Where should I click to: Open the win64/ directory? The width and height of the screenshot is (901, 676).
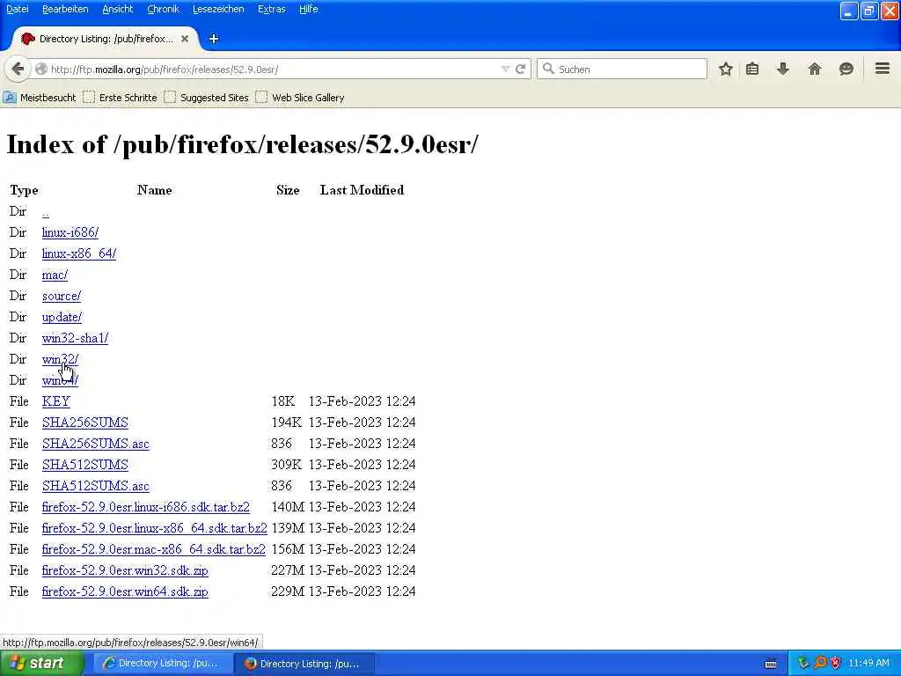(60, 380)
